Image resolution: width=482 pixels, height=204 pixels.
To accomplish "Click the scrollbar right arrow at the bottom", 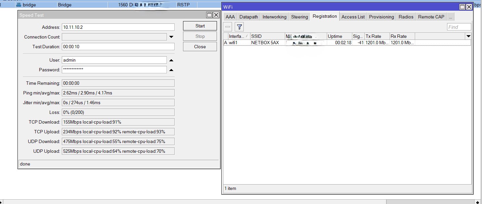I will coord(478,202).
